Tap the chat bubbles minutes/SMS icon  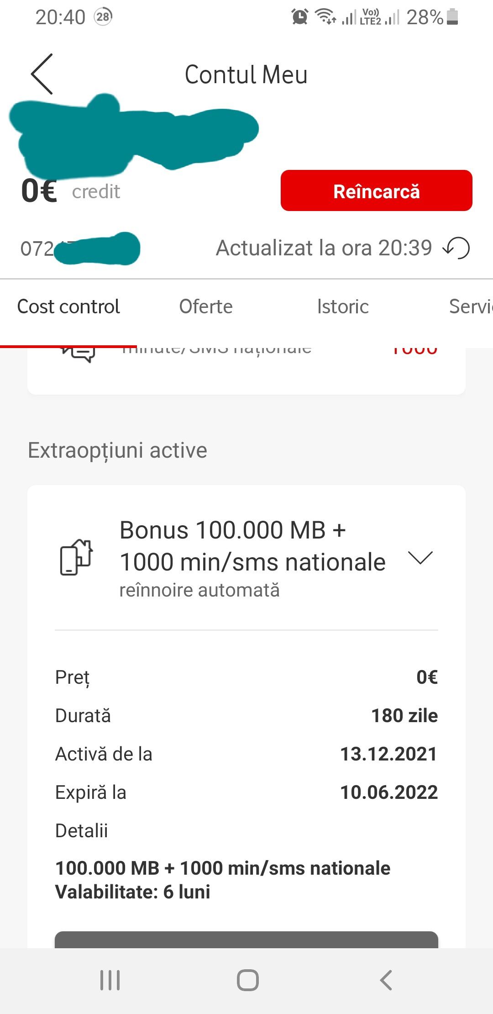tap(79, 353)
